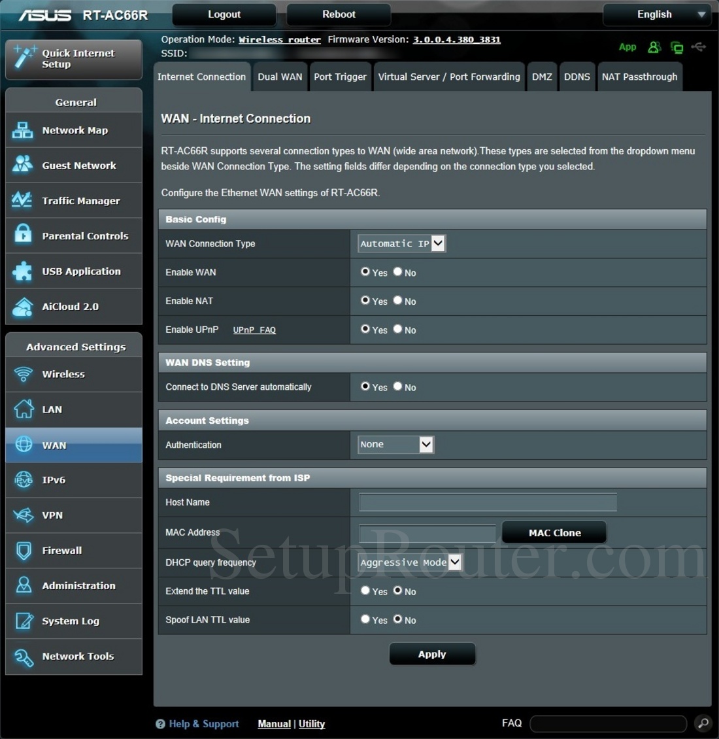This screenshot has height=739, width=719.
Task: Open the AiCloud 2.0 cloud icon
Action: (x=23, y=306)
